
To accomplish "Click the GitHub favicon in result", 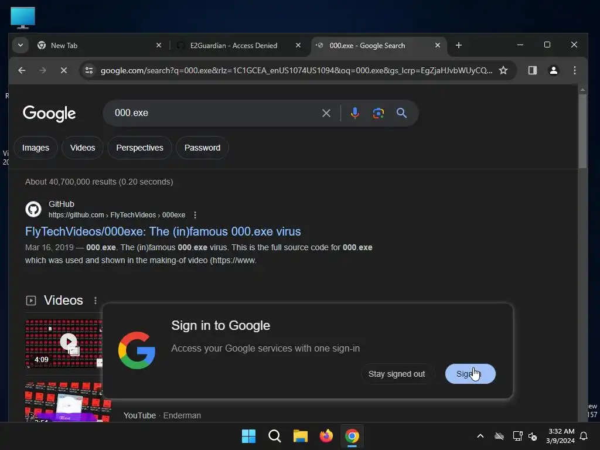I will pos(33,209).
